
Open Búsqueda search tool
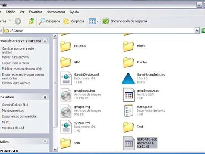[x=49, y=21]
